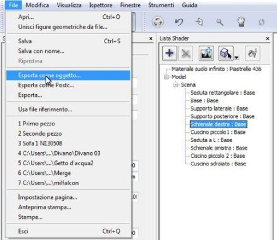Image resolution: width=277 pixels, height=240 pixels.
Task: Select the hand pan tool
Action: [241, 22]
